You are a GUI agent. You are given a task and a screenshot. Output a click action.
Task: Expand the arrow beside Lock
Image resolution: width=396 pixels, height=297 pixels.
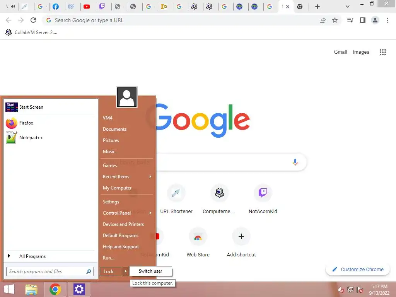pos(125,271)
